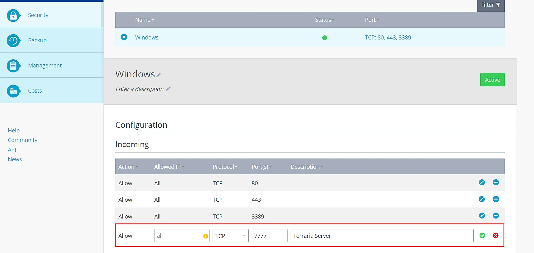Open the Management clipboard icon

[13, 66]
